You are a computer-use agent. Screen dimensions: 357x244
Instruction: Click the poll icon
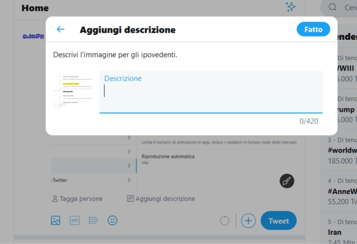tap(93, 220)
